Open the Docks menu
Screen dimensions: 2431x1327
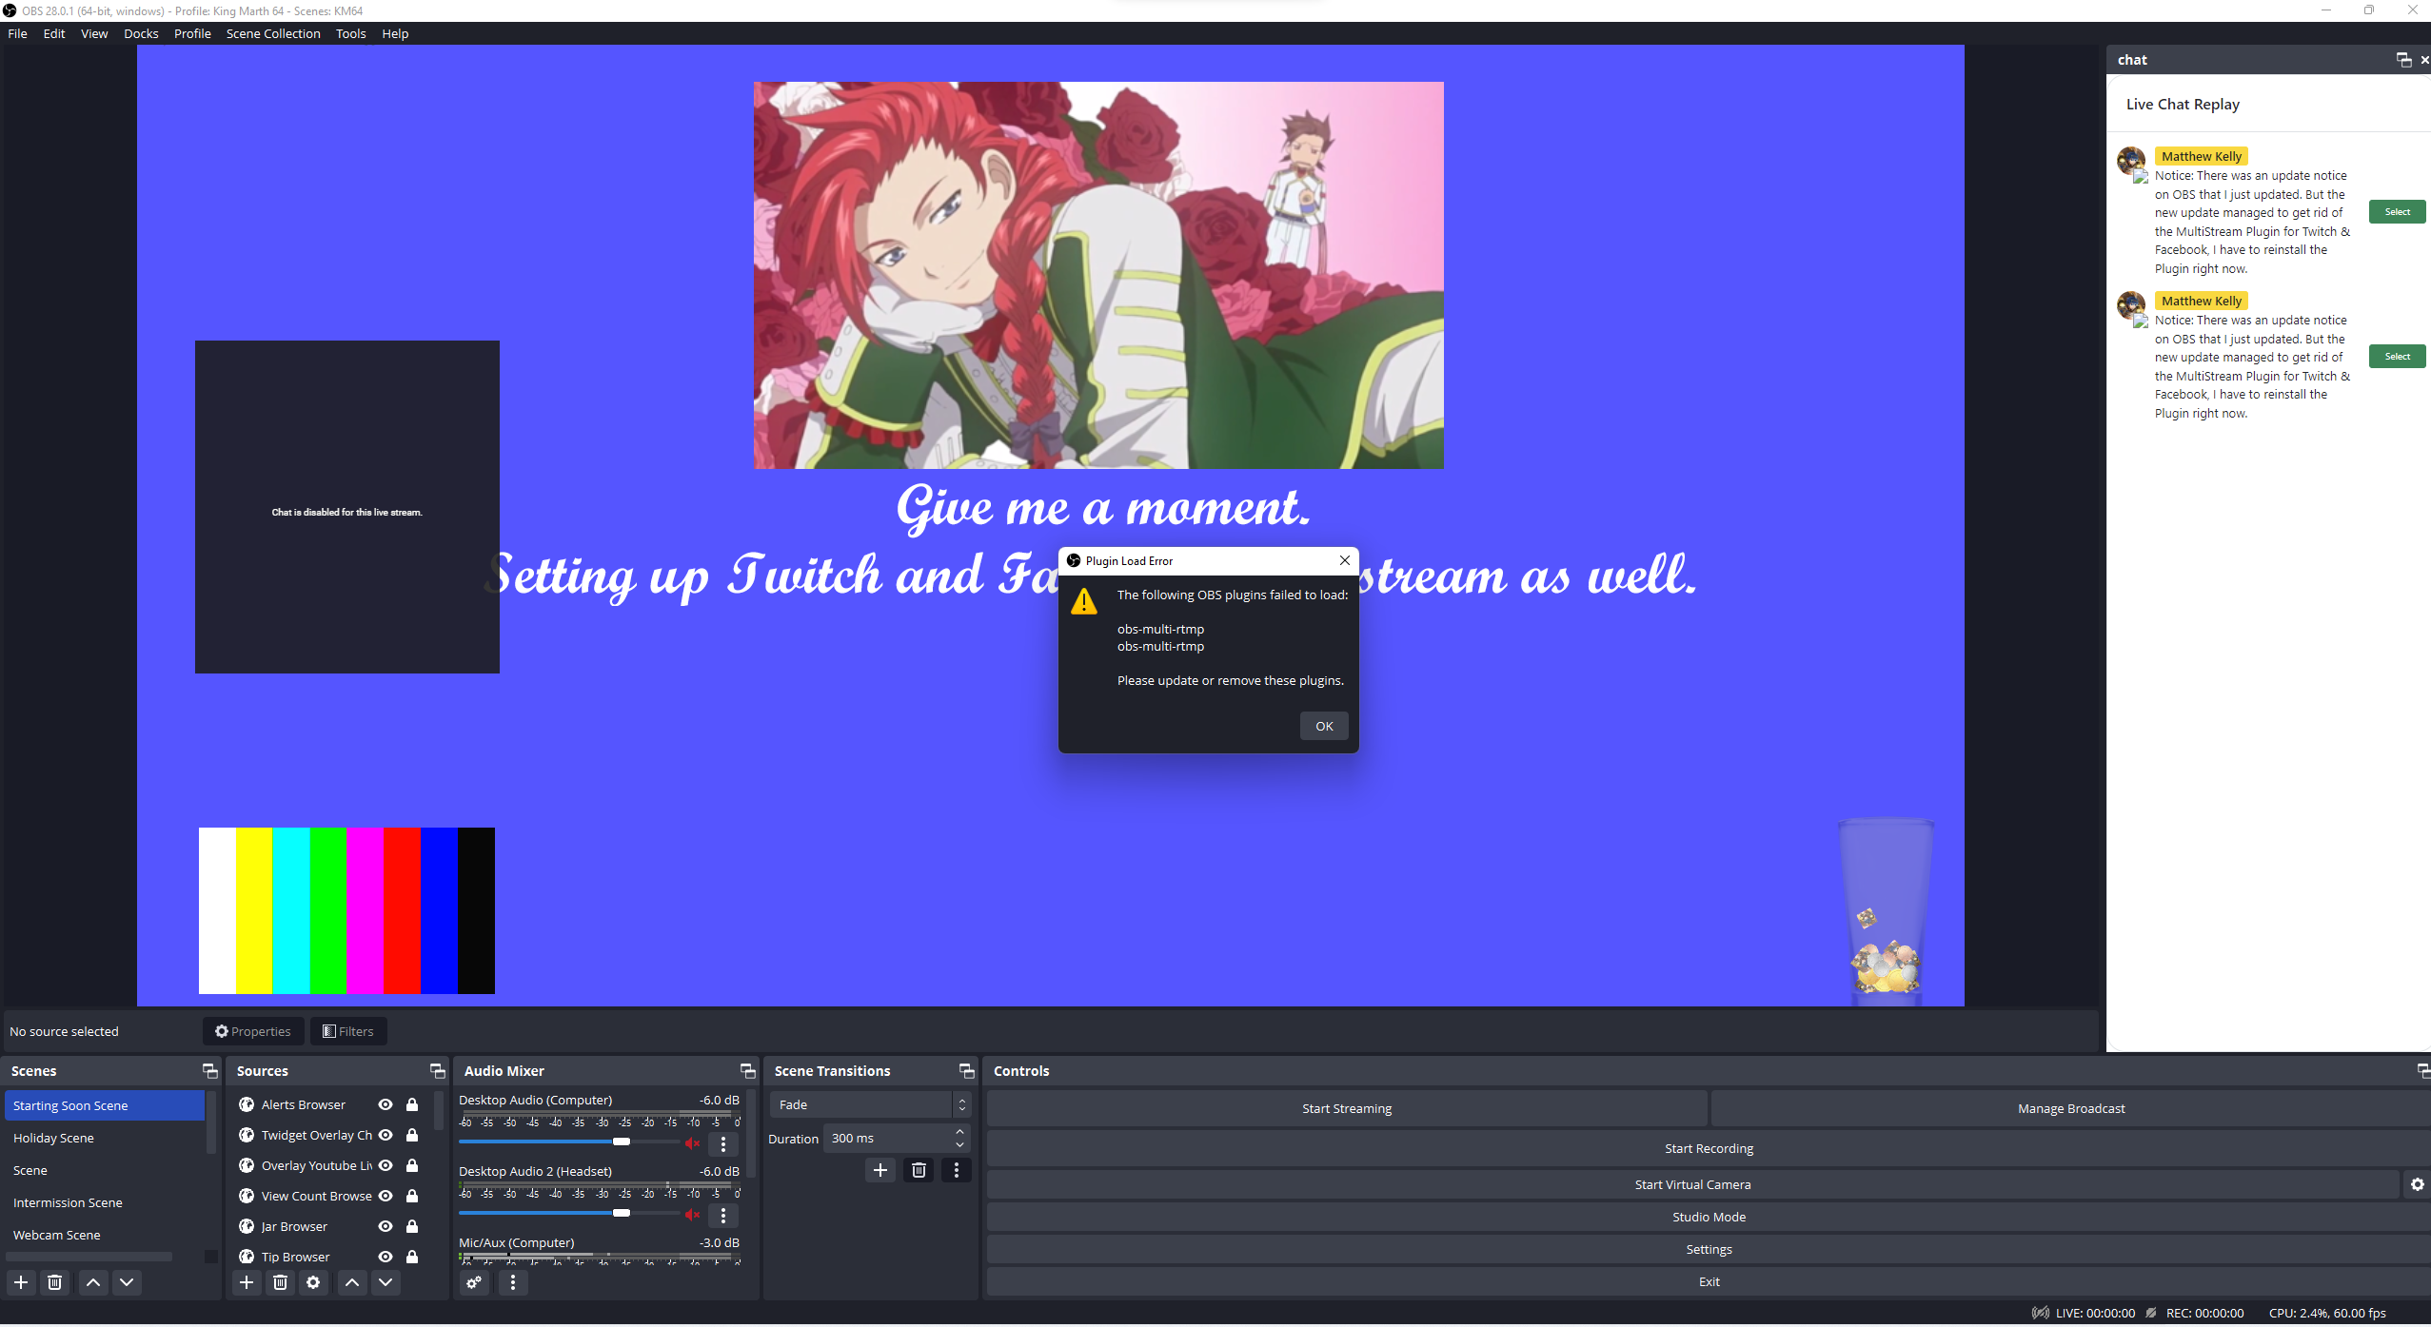(141, 33)
